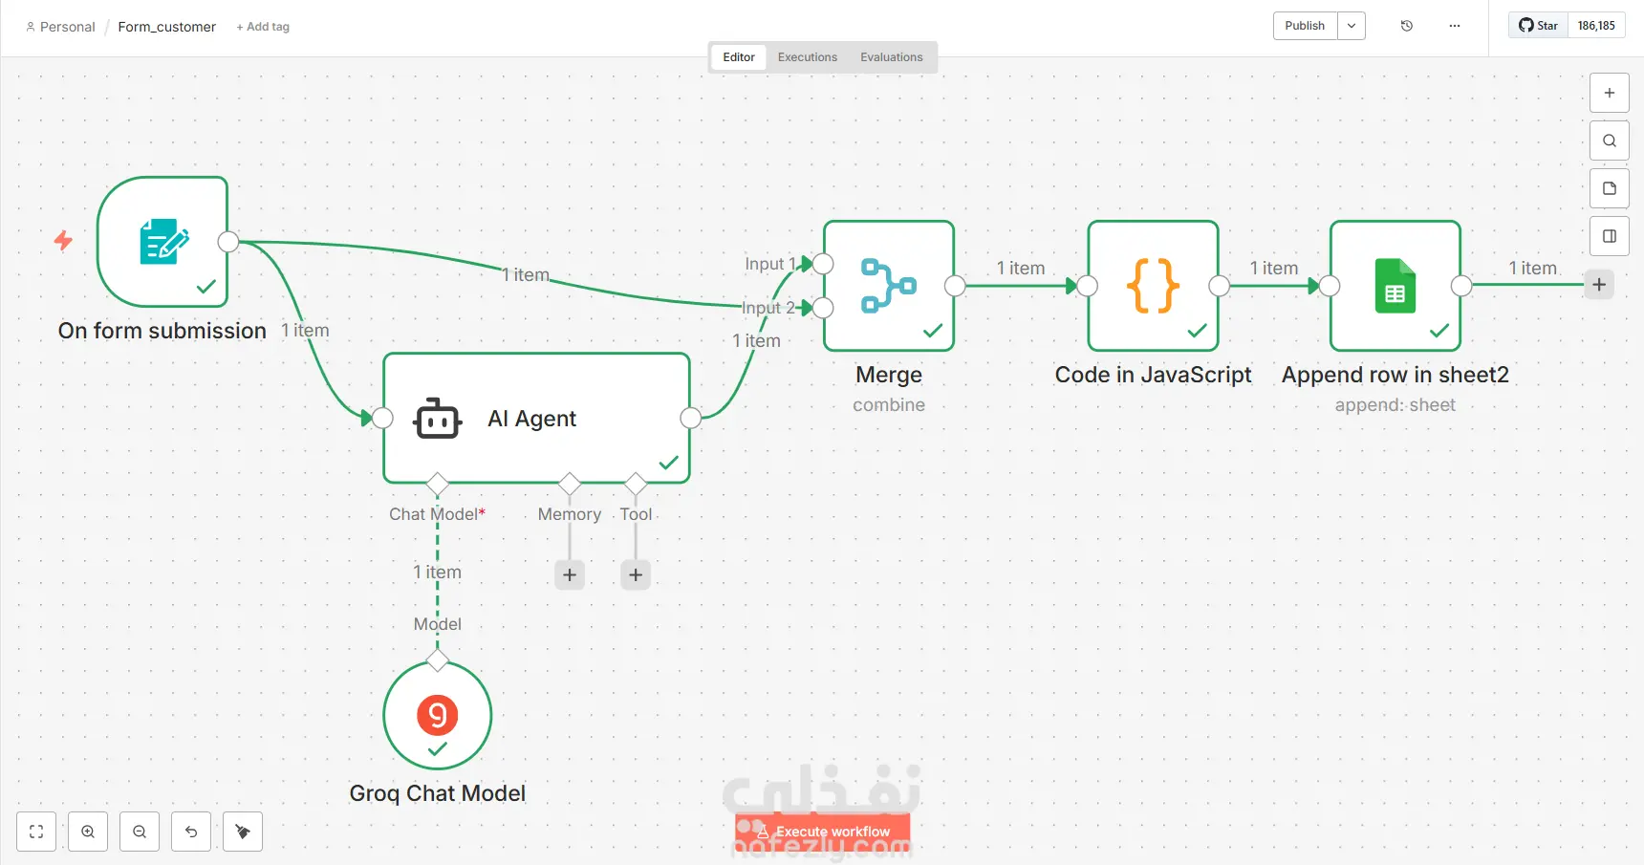This screenshot has height=865, width=1644.
Task: Open the star count 186,185 link
Action: (1596, 26)
